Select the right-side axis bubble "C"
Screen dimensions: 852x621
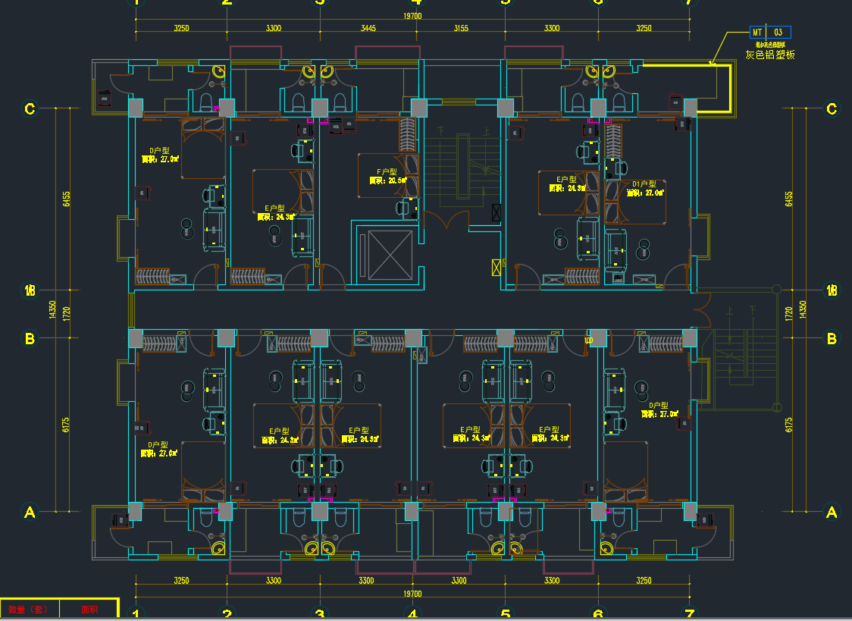[x=832, y=108]
